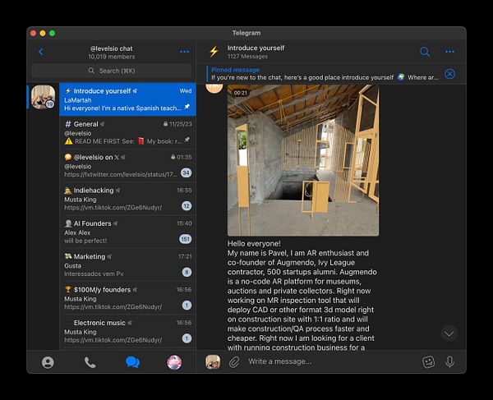This screenshot has width=493, height=400.
Task: Click the Introduce yourself header title
Action: point(256,48)
